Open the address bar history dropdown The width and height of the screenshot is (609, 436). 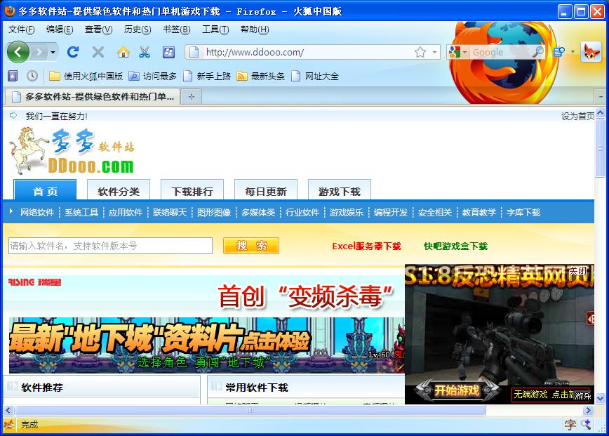tap(434, 52)
